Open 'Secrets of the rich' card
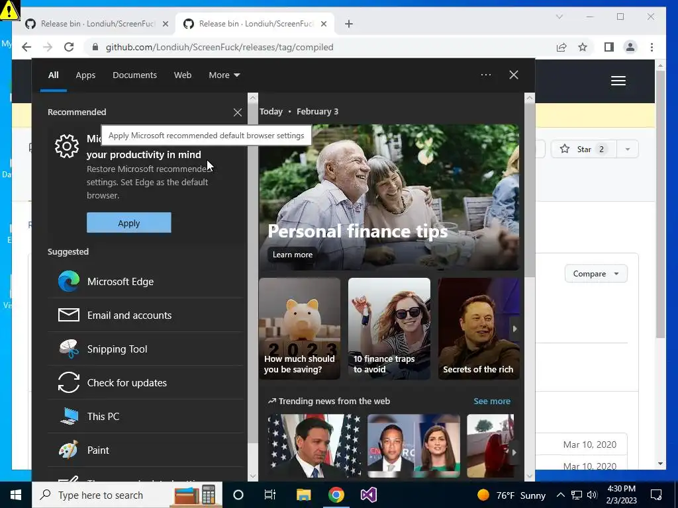 click(x=479, y=329)
